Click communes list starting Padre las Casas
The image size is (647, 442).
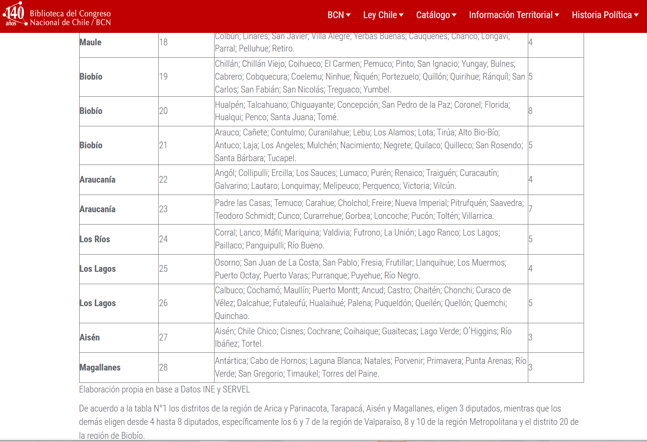tap(371, 209)
